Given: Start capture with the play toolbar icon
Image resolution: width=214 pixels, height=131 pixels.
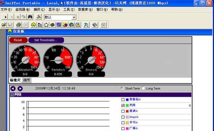Looking at the screenshot, I should point(5,17).
